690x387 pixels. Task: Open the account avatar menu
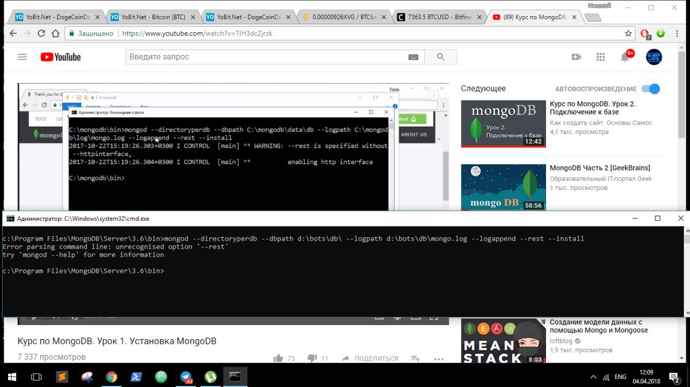tap(654, 57)
